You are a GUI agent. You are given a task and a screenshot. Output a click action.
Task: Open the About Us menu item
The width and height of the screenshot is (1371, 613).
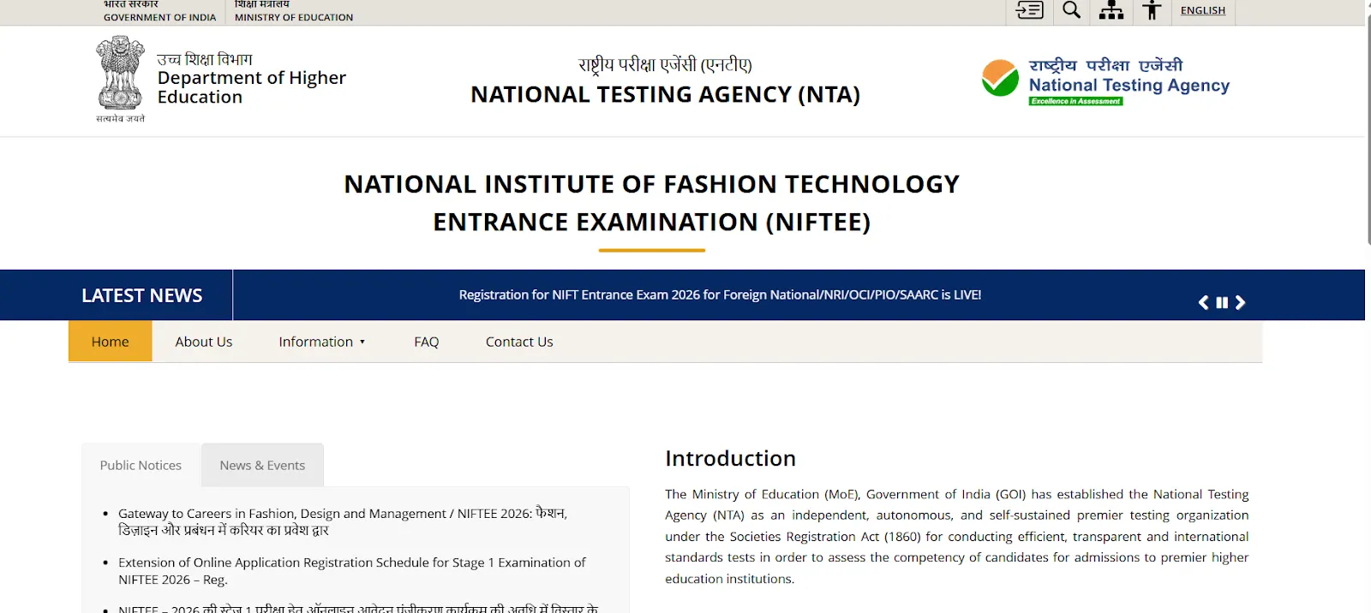point(204,342)
